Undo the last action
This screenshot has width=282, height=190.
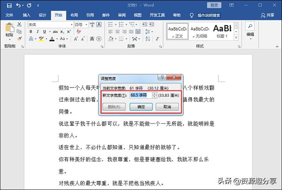tap(18, 5)
